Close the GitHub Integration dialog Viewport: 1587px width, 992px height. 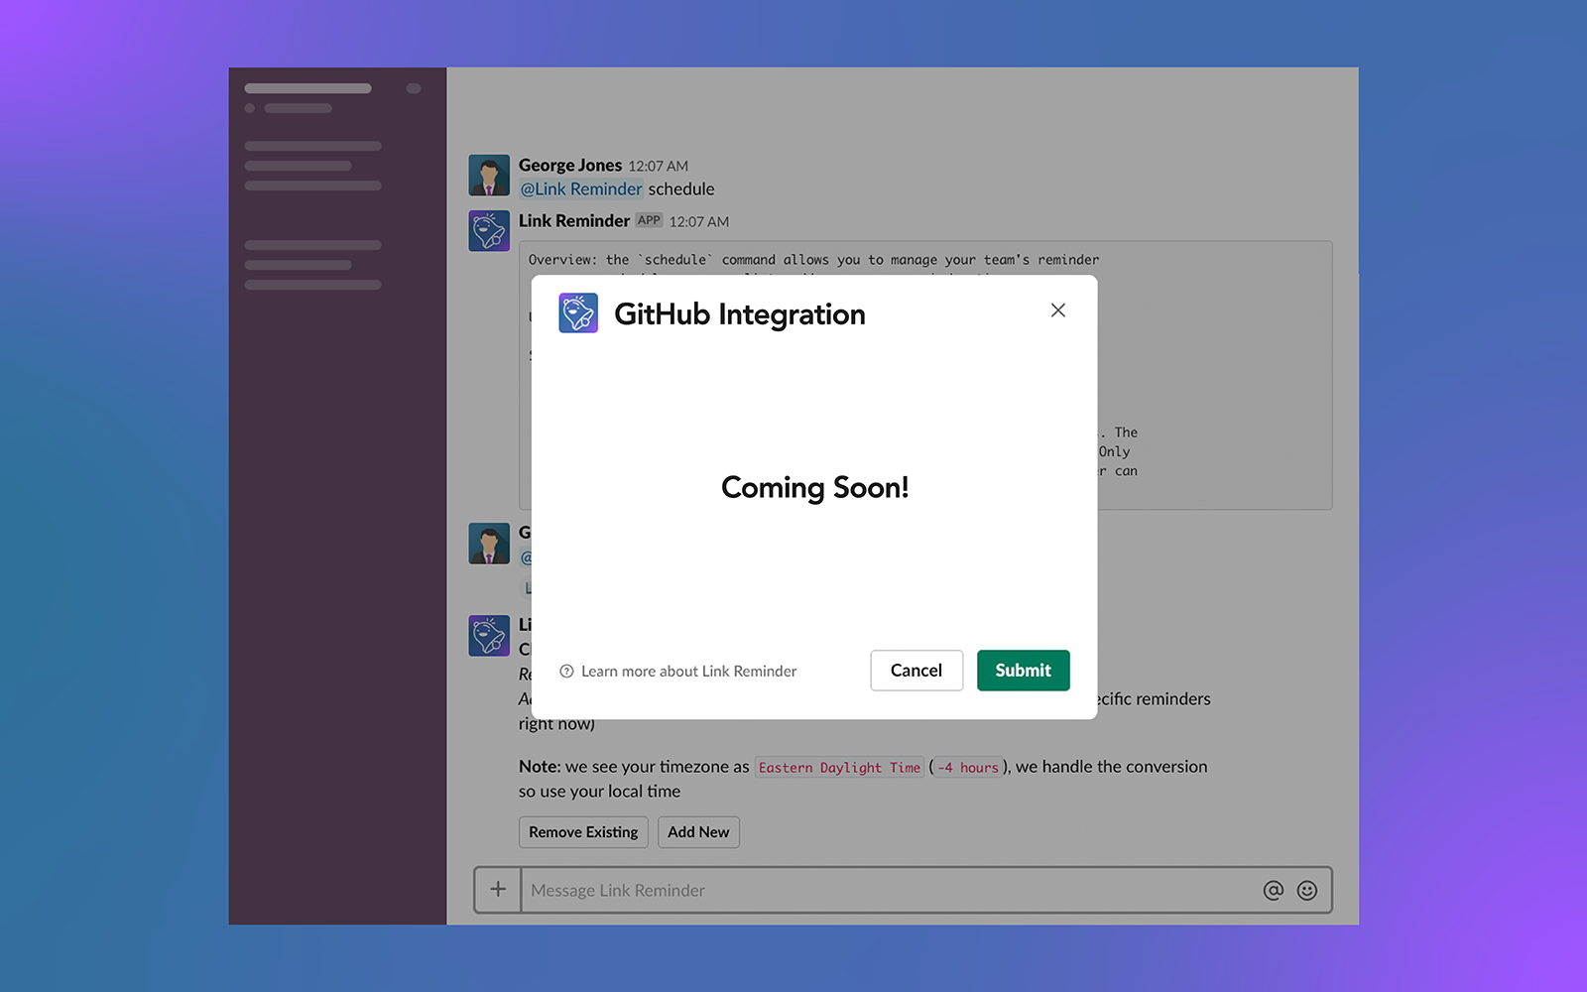[x=1058, y=310]
